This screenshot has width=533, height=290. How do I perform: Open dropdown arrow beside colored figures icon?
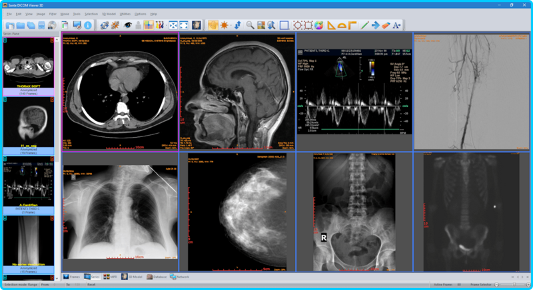pos(165,25)
